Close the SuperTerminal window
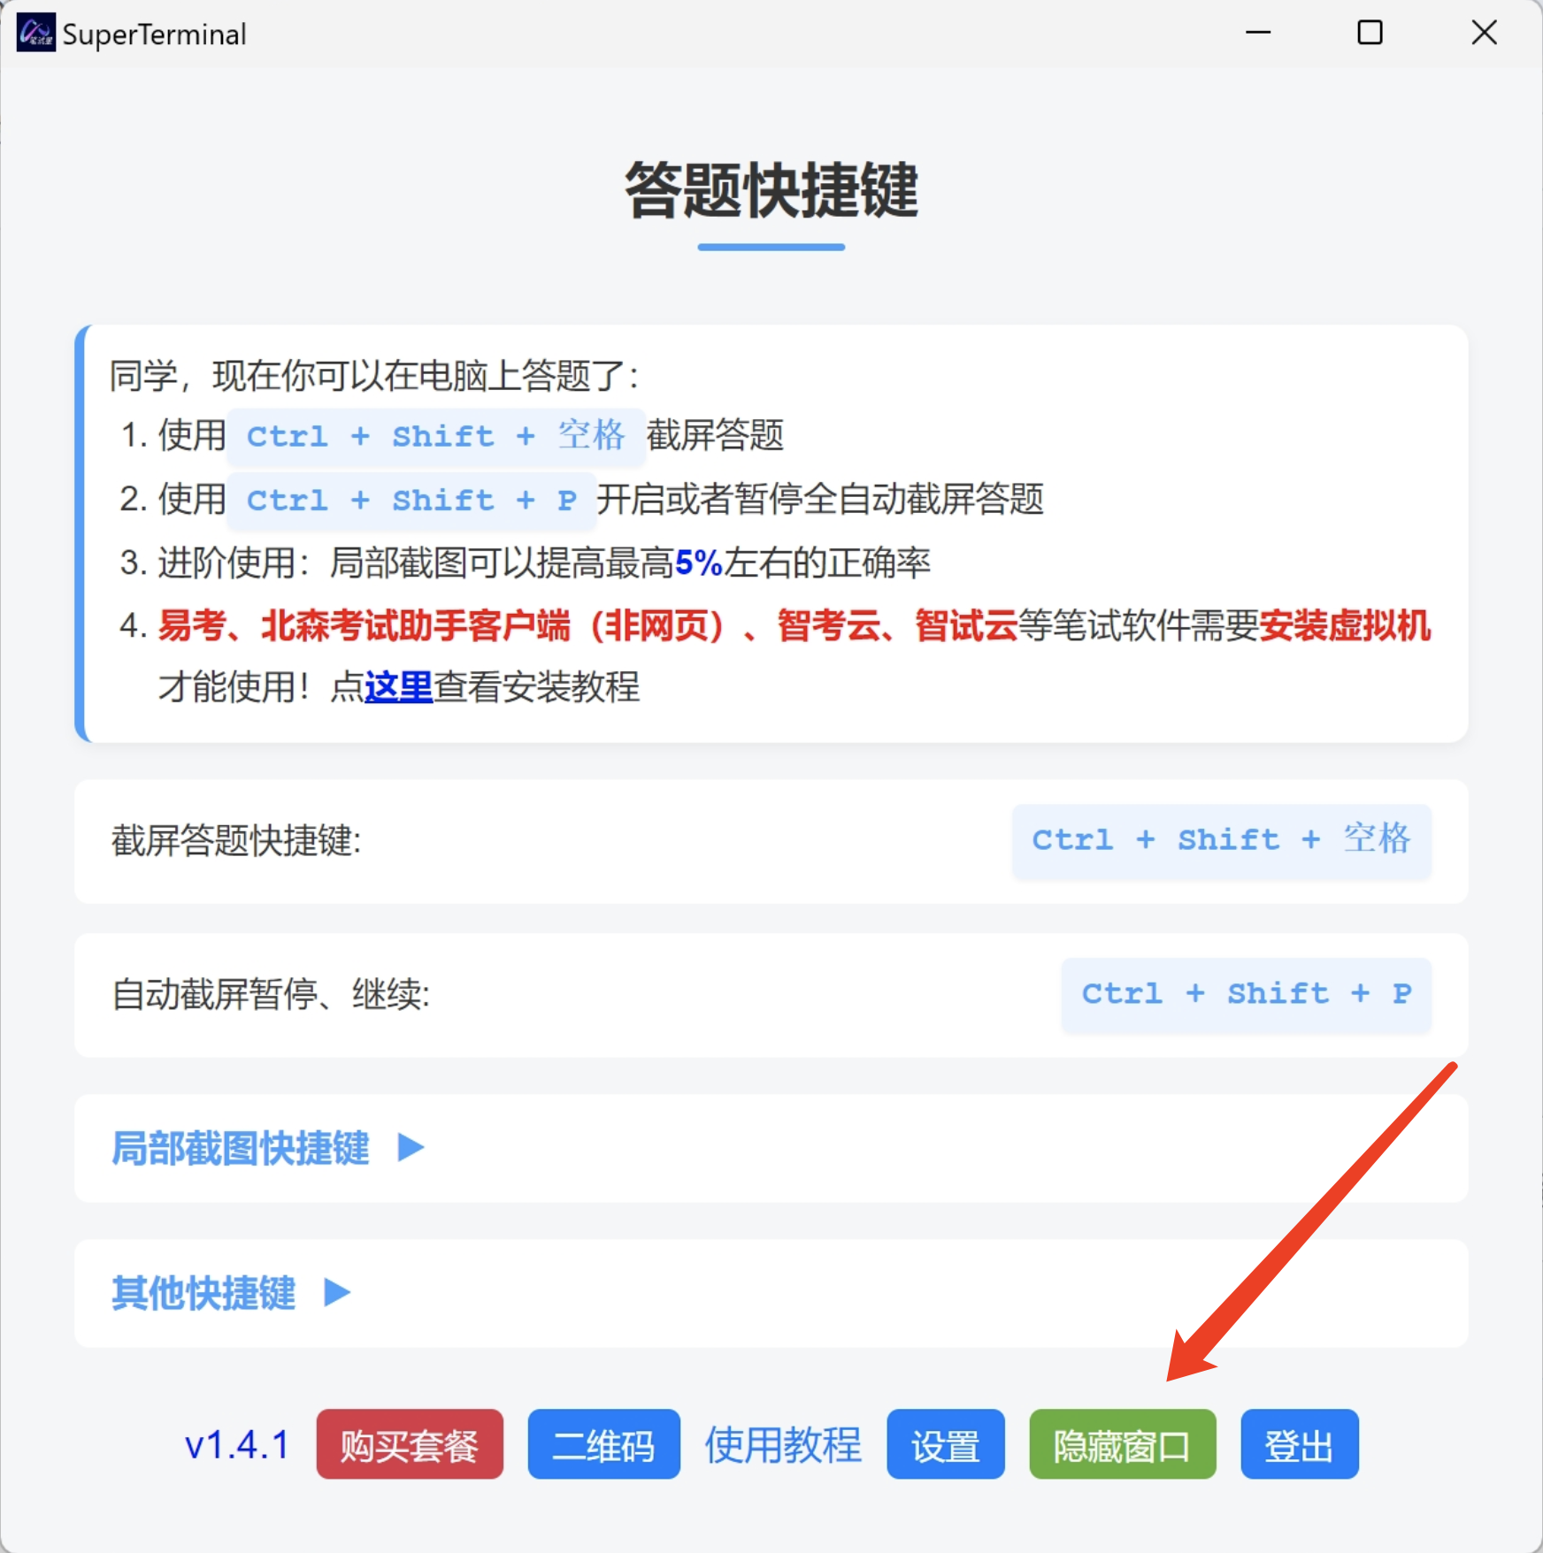Image resolution: width=1543 pixels, height=1553 pixels. point(1484,33)
